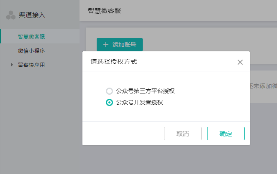Click the 还未添加微 empty-state message
Viewport: 277px width, 174px height.
263,86
